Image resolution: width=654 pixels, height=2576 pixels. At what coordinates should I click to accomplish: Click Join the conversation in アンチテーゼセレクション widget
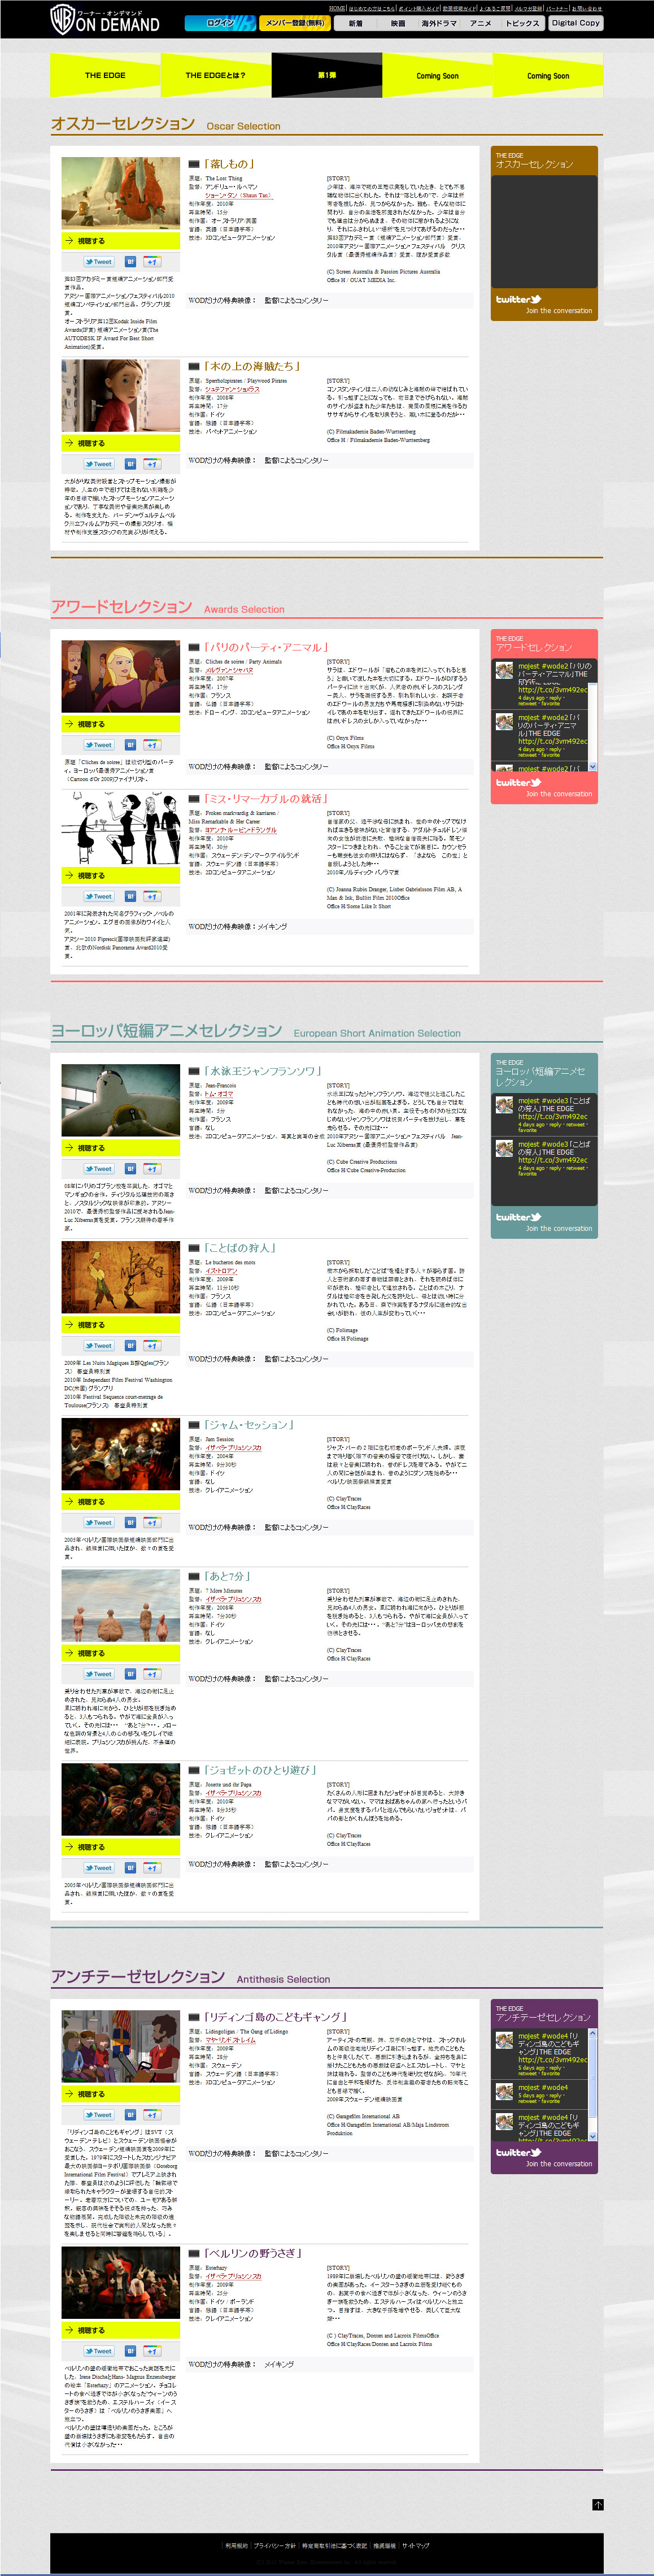[559, 2163]
